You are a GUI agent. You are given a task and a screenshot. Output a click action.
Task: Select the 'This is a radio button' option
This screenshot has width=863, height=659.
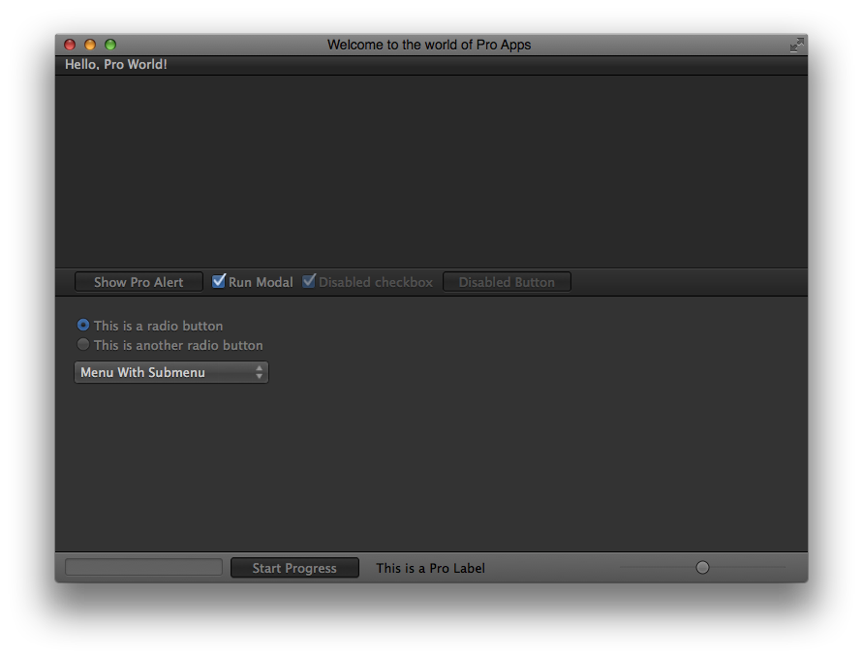pyautogui.click(x=83, y=325)
